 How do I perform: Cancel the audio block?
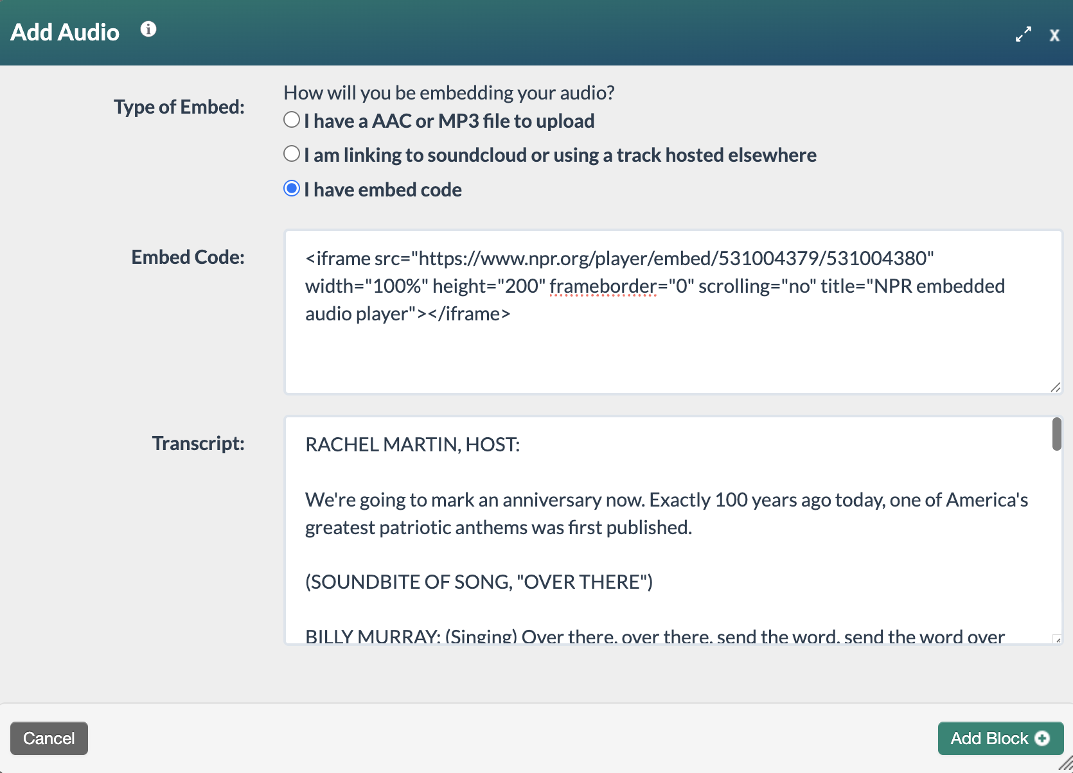click(49, 738)
